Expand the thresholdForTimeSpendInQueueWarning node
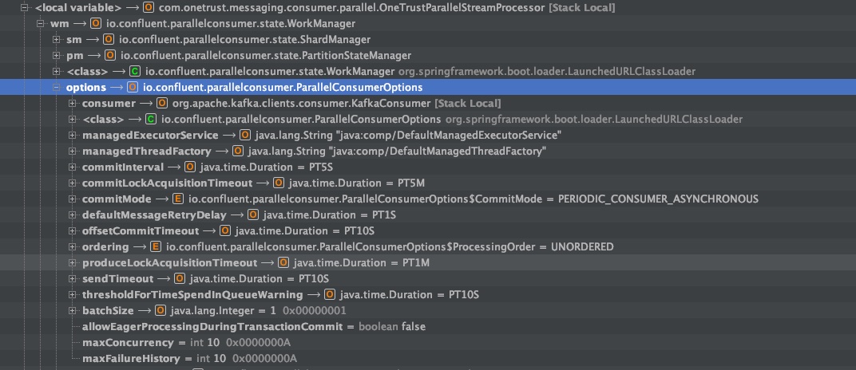Screen dimensions: 856x370 pyautogui.click(x=72, y=295)
